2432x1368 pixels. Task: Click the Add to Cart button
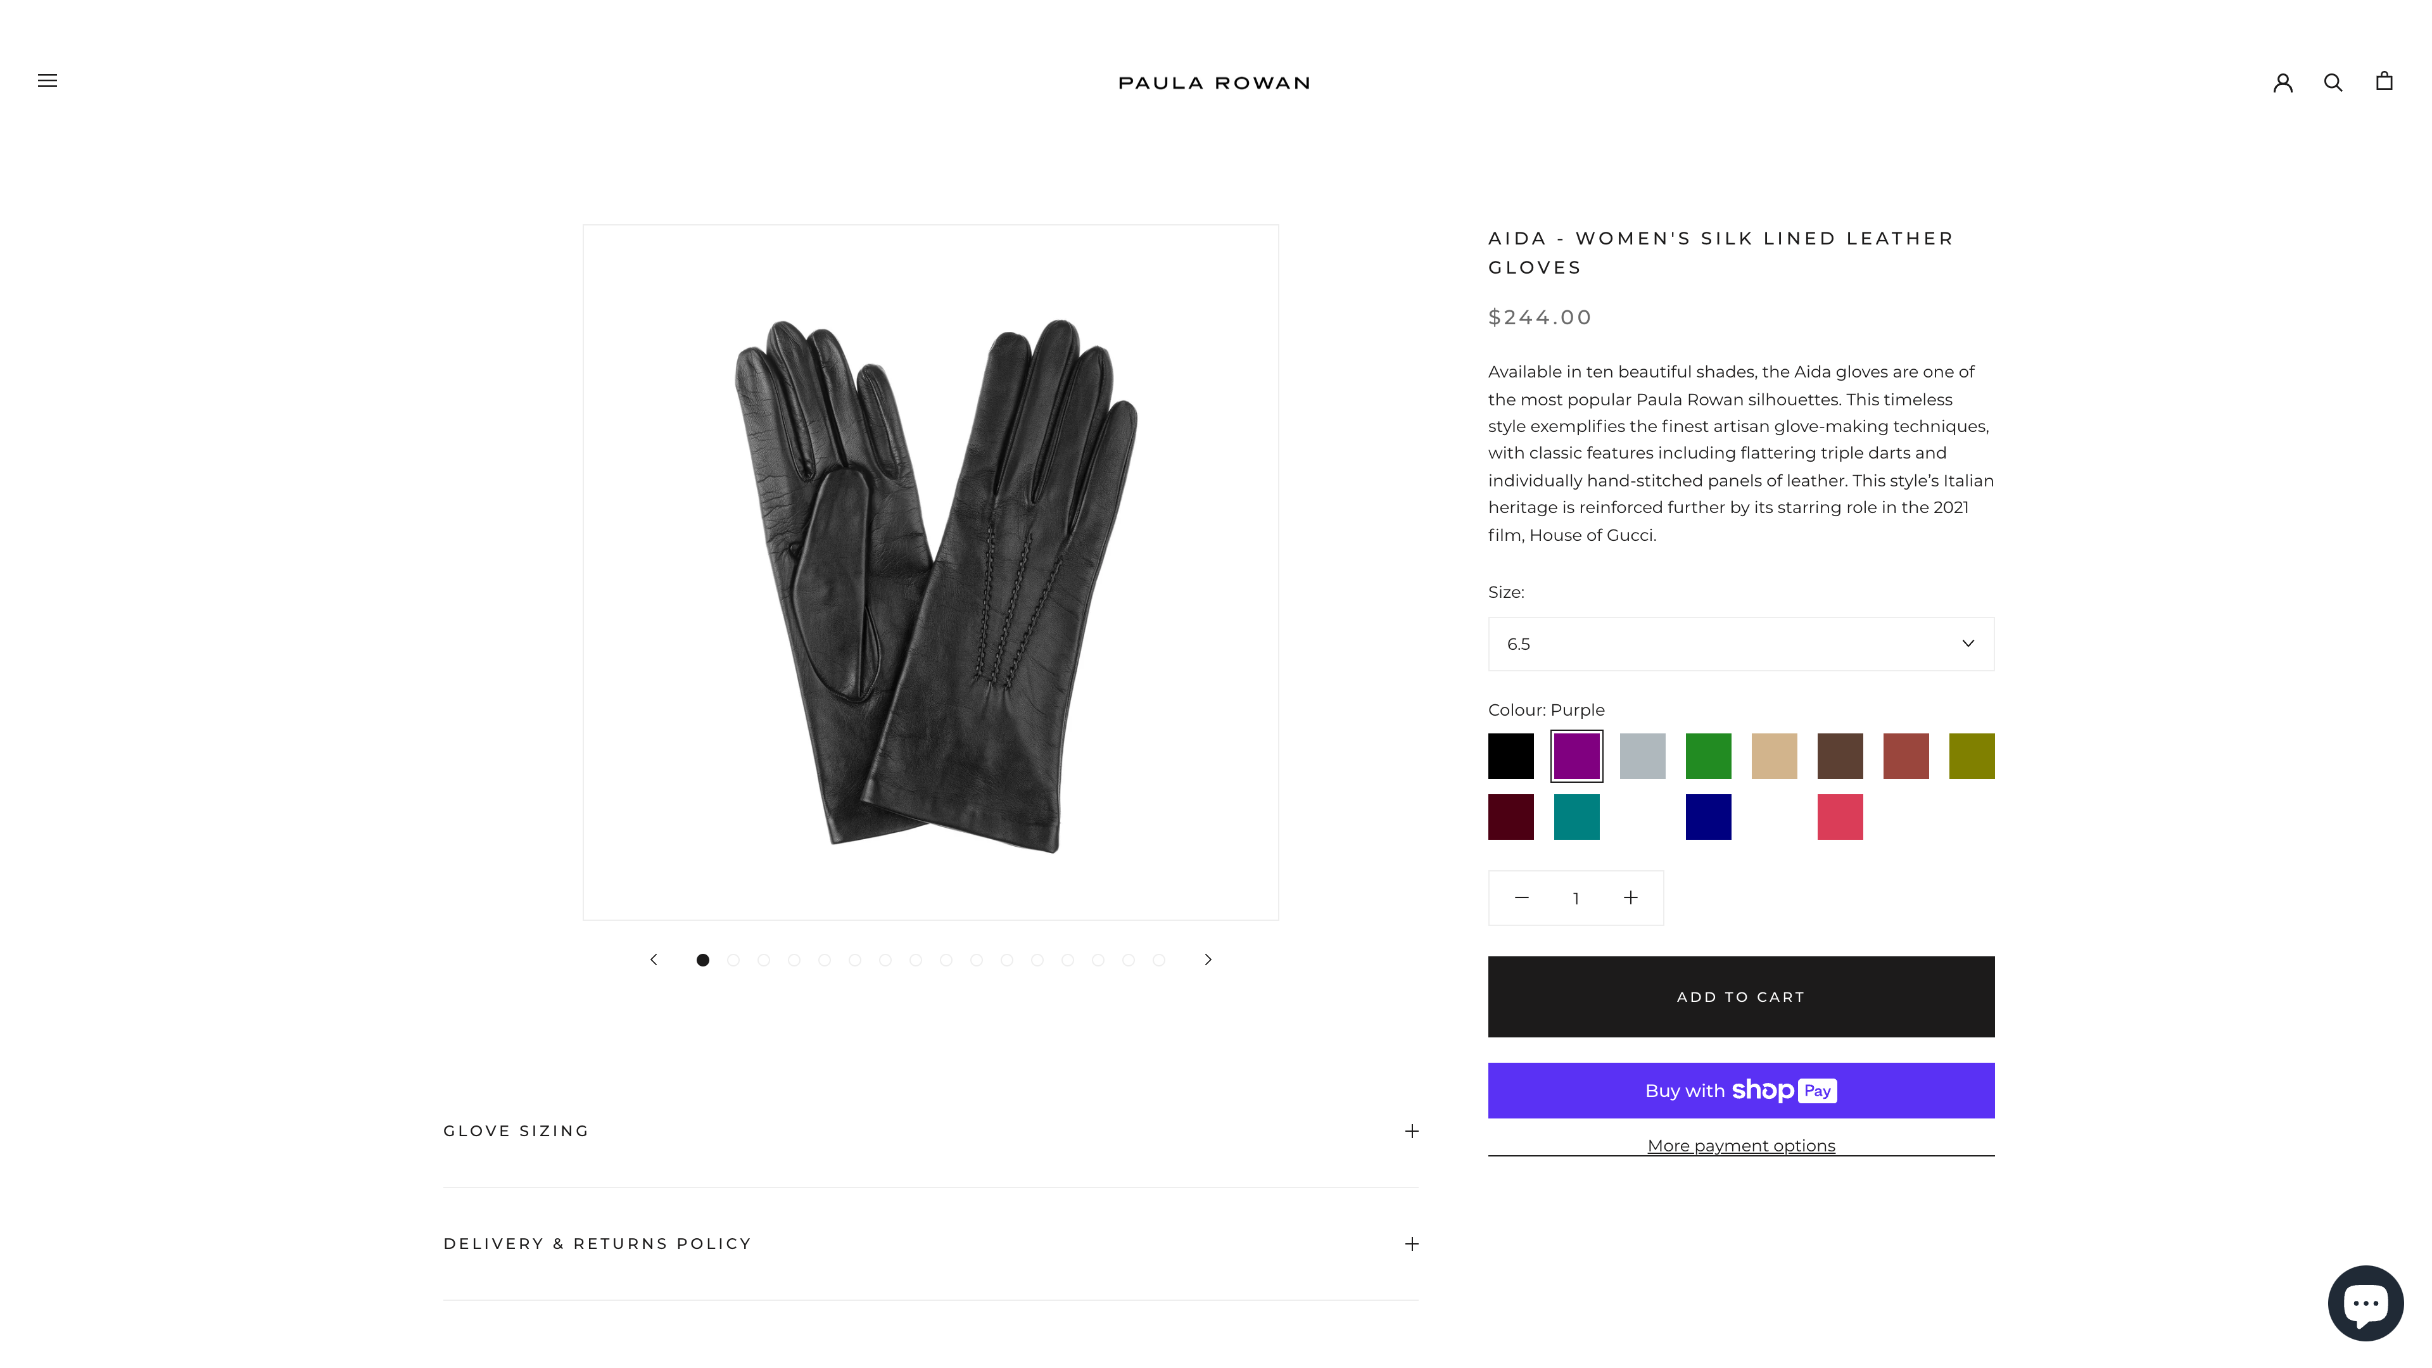[1741, 997]
